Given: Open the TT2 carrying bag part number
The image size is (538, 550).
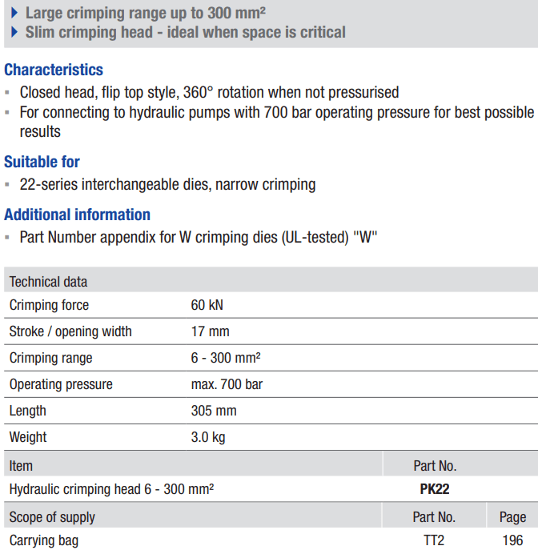Looking at the screenshot, I should [435, 541].
